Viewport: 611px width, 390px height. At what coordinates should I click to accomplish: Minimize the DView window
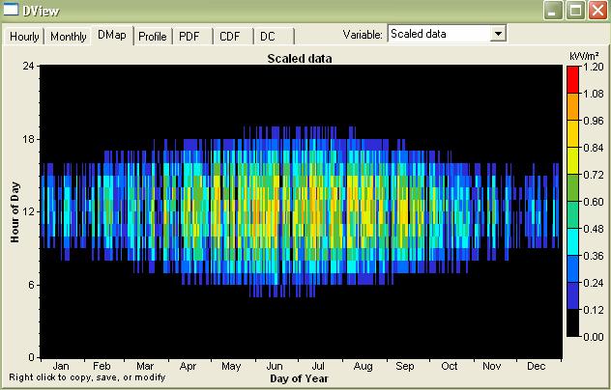pyautogui.click(x=554, y=12)
